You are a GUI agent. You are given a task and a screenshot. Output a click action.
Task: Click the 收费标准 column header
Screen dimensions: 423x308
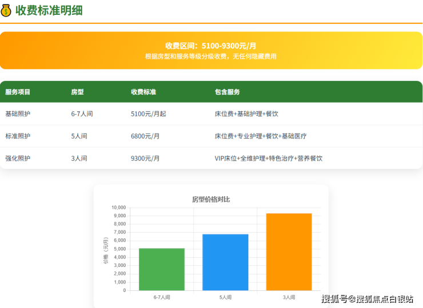coord(143,92)
